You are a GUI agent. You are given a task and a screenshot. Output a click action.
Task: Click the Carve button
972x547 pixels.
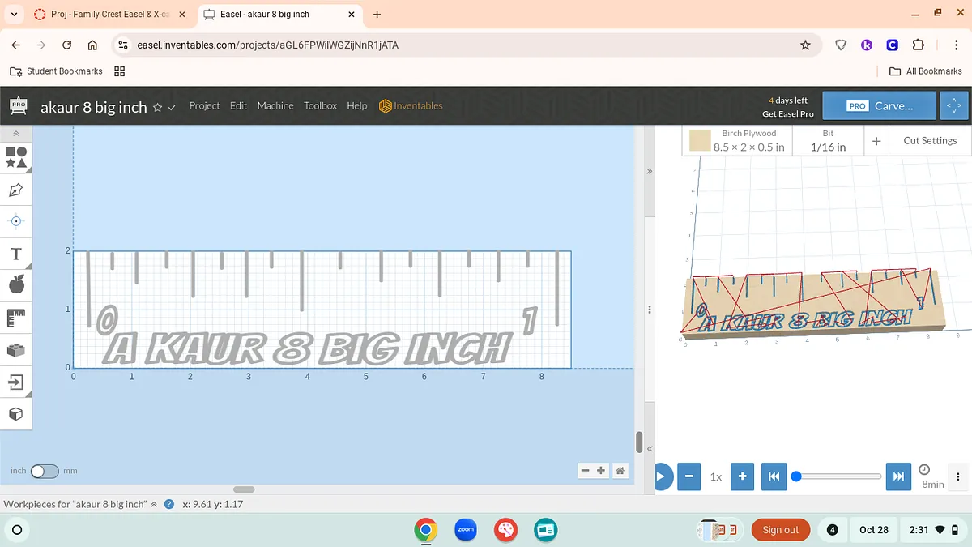(x=880, y=105)
